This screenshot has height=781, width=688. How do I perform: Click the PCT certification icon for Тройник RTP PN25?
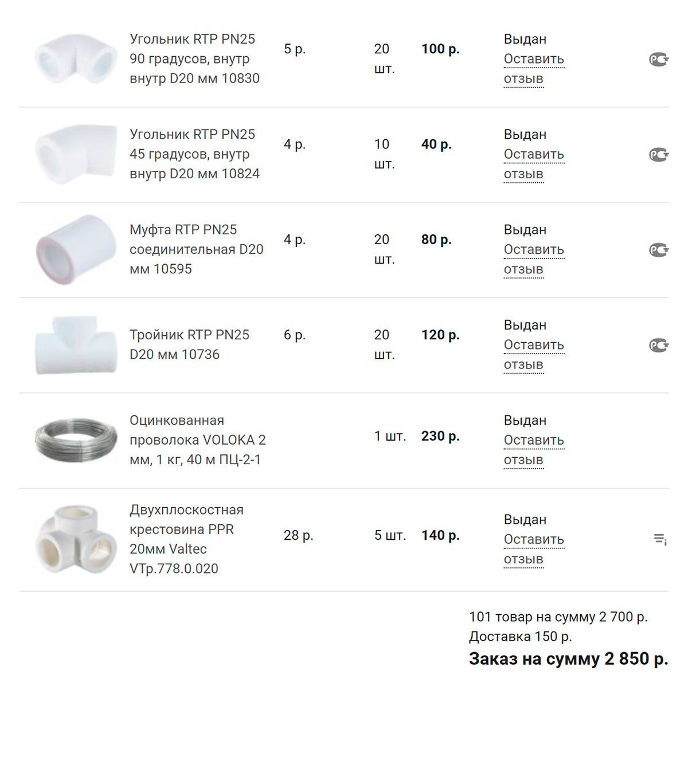pyautogui.click(x=659, y=345)
